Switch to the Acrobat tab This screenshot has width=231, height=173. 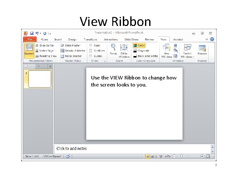[x=178, y=39]
